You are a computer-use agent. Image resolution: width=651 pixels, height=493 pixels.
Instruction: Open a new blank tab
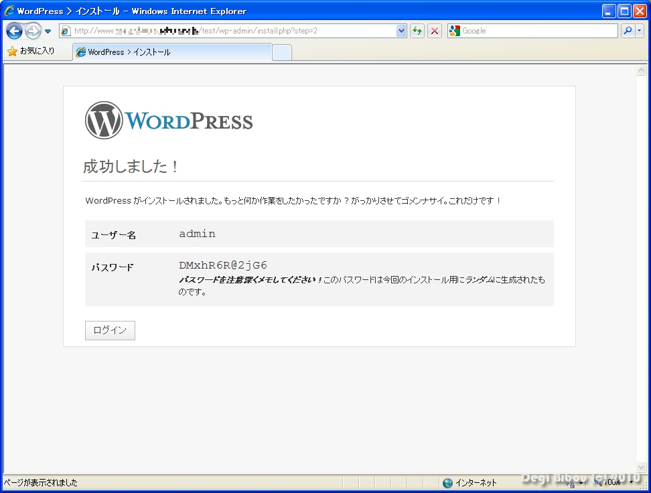(x=282, y=53)
